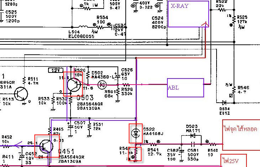Viewport: 260px width, 167px height.
Task: Click the D502 zener diode circle symbol
Action: click(x=102, y=85)
